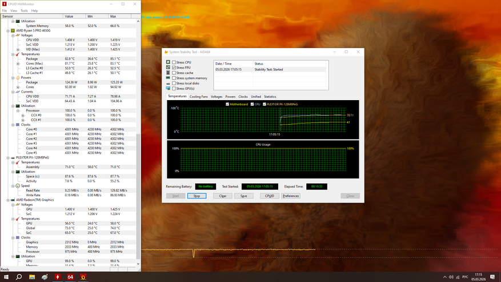Screen dimensions: 501x282
Task: Click the PLEXTOR PX-128M8PeG drive icon
Action: click(x=13, y=157)
